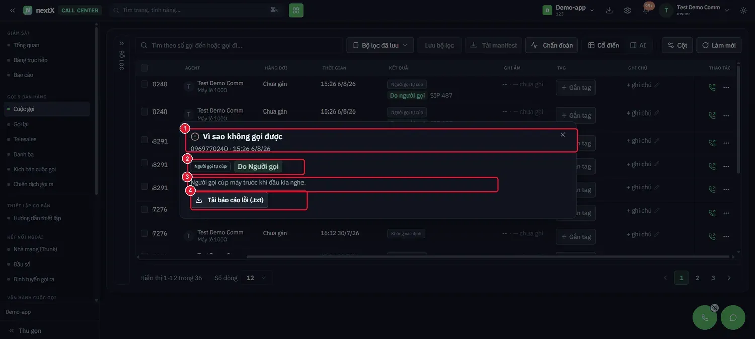
Task: Click 'Gắn tag' in the 16:32 30/7/26 row
Action: (576, 236)
